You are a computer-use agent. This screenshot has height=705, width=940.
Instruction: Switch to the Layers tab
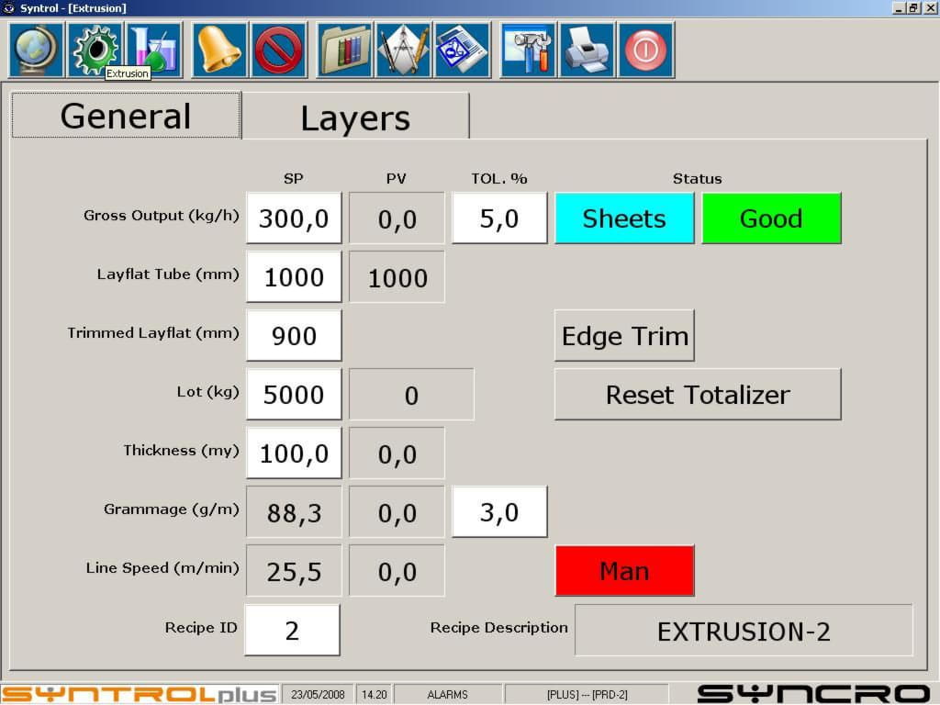(x=355, y=117)
